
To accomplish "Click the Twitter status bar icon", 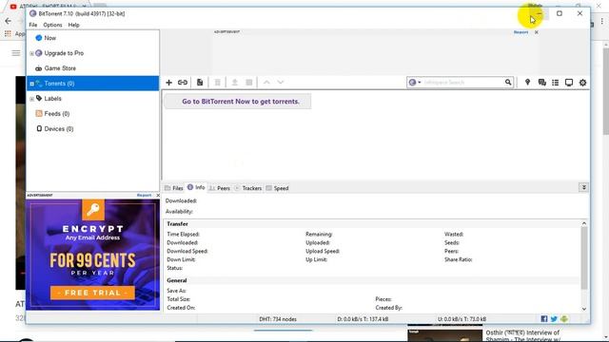I will click(554, 319).
